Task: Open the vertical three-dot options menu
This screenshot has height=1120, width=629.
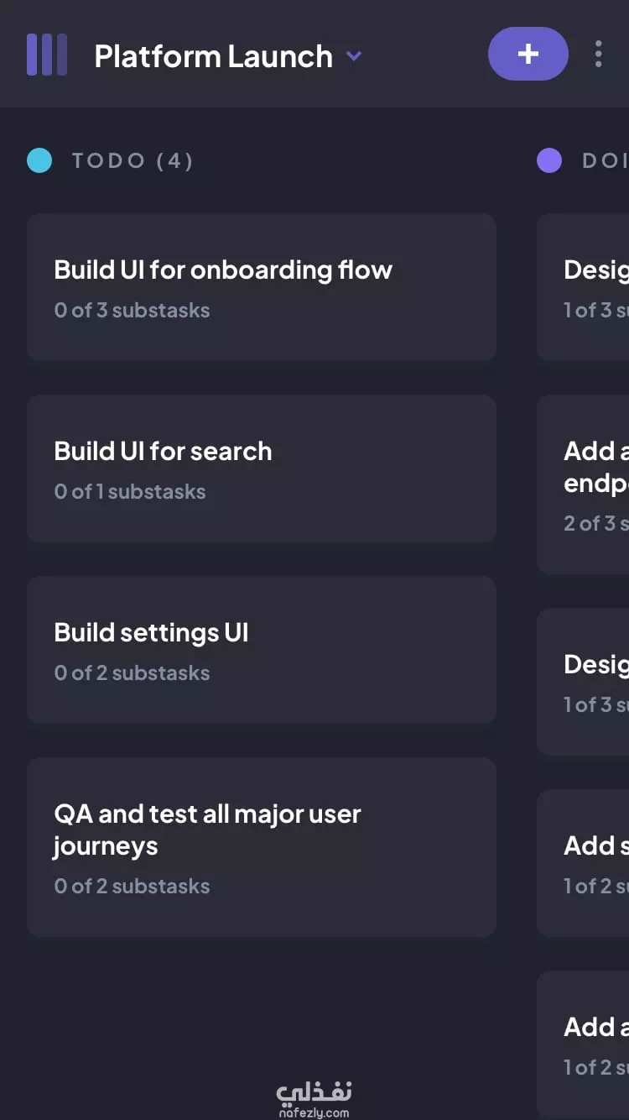Action: [598, 54]
